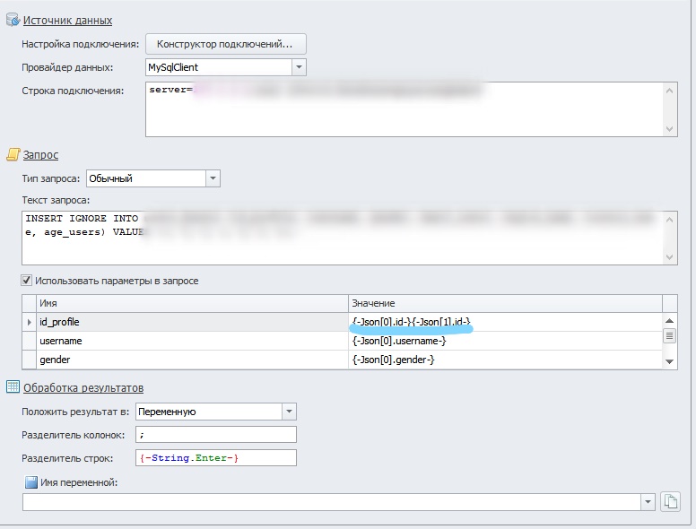Image resolution: width=696 pixels, height=529 pixels.
Task: Click the database icon beside Источник данных
Action: tap(13, 20)
